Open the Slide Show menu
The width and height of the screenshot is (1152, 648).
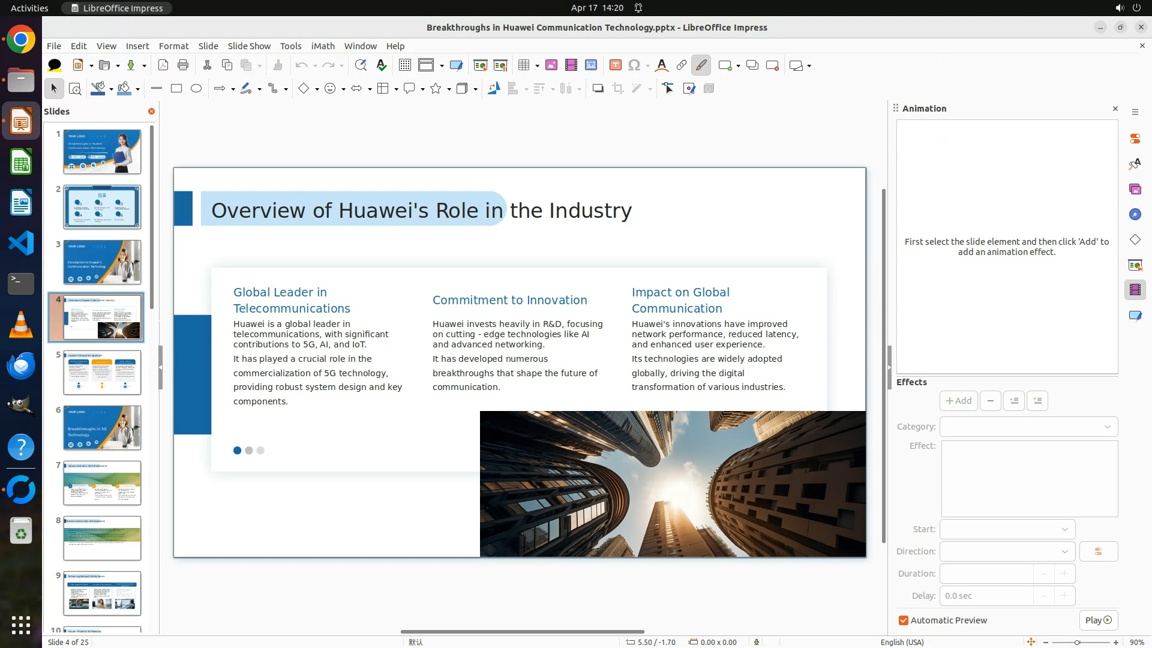click(x=248, y=46)
